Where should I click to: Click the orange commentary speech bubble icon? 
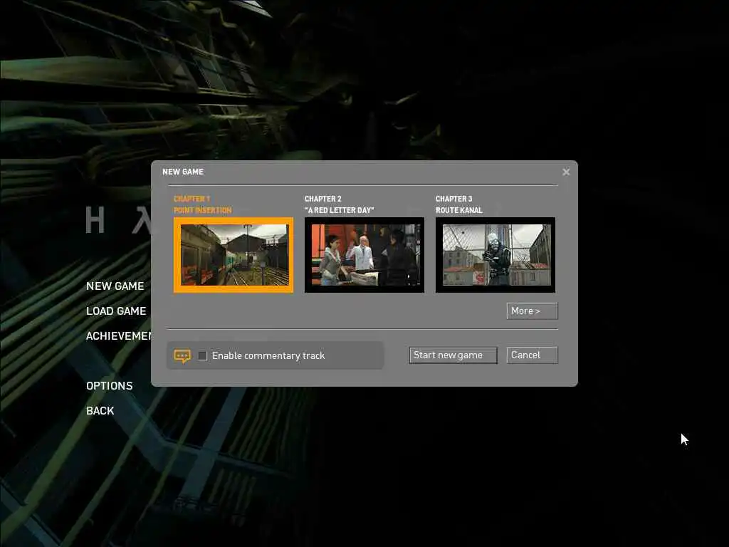pyautogui.click(x=182, y=356)
